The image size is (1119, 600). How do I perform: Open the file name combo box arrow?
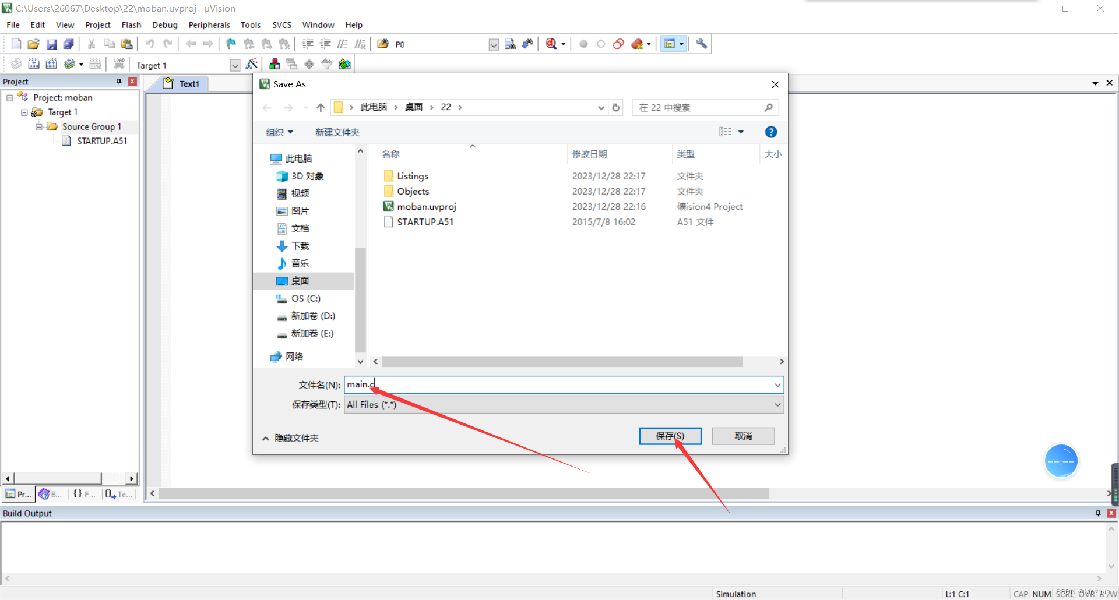click(777, 384)
